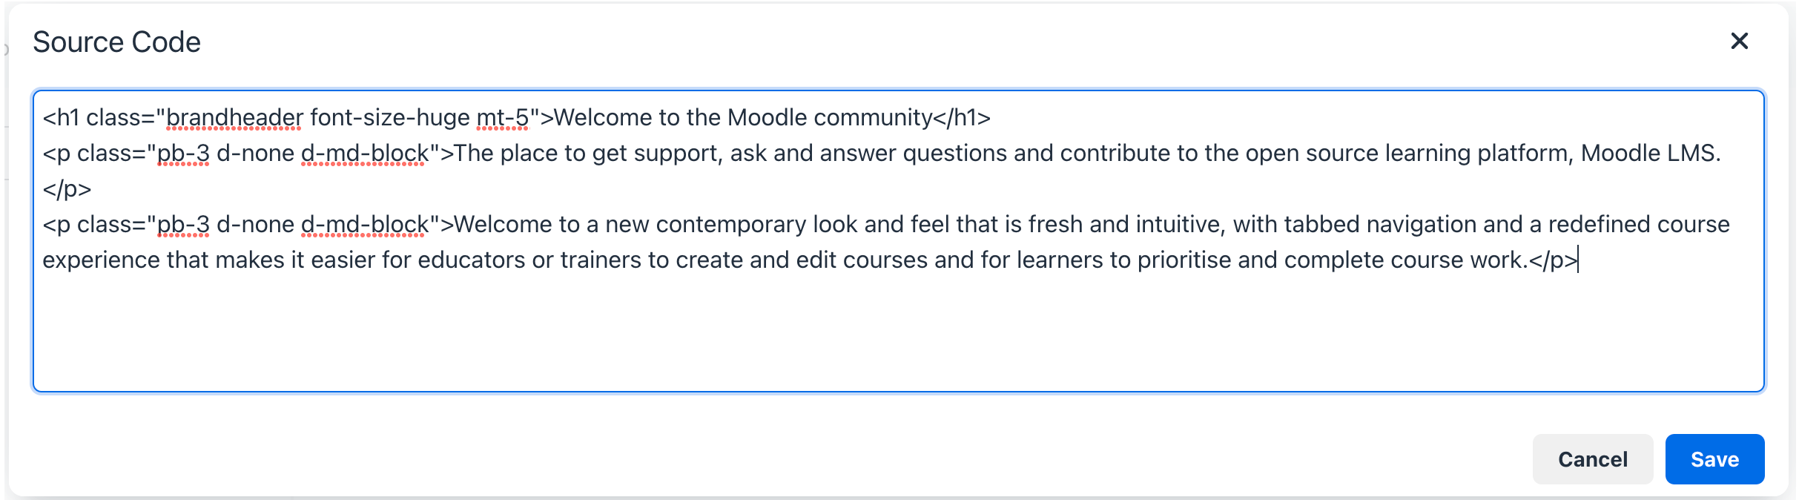Place cursor at "Moodle LMS." text
This screenshot has height=500, width=1799.
tap(1650, 153)
